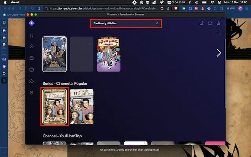Viewport: 251px width, 157px height.
Task: Click the Channel – YouTube: Top heading
Action: tap(62, 136)
